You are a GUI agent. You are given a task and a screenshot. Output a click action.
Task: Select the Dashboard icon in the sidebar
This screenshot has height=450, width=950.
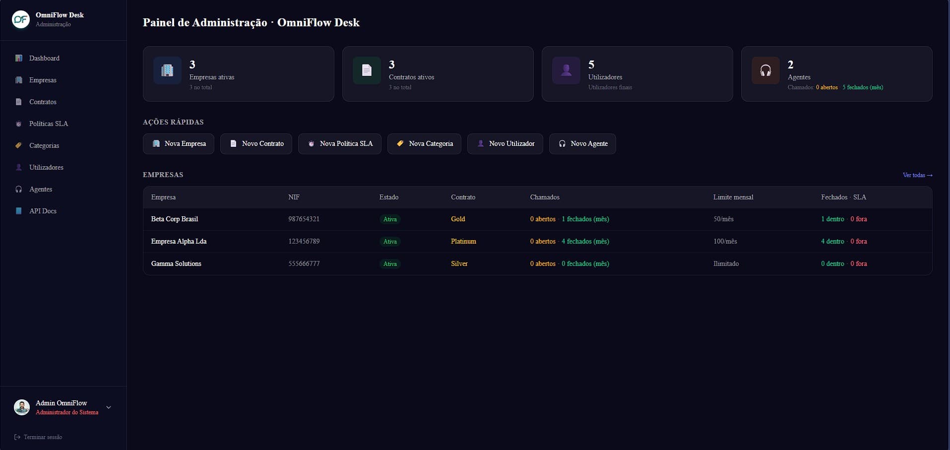point(19,58)
